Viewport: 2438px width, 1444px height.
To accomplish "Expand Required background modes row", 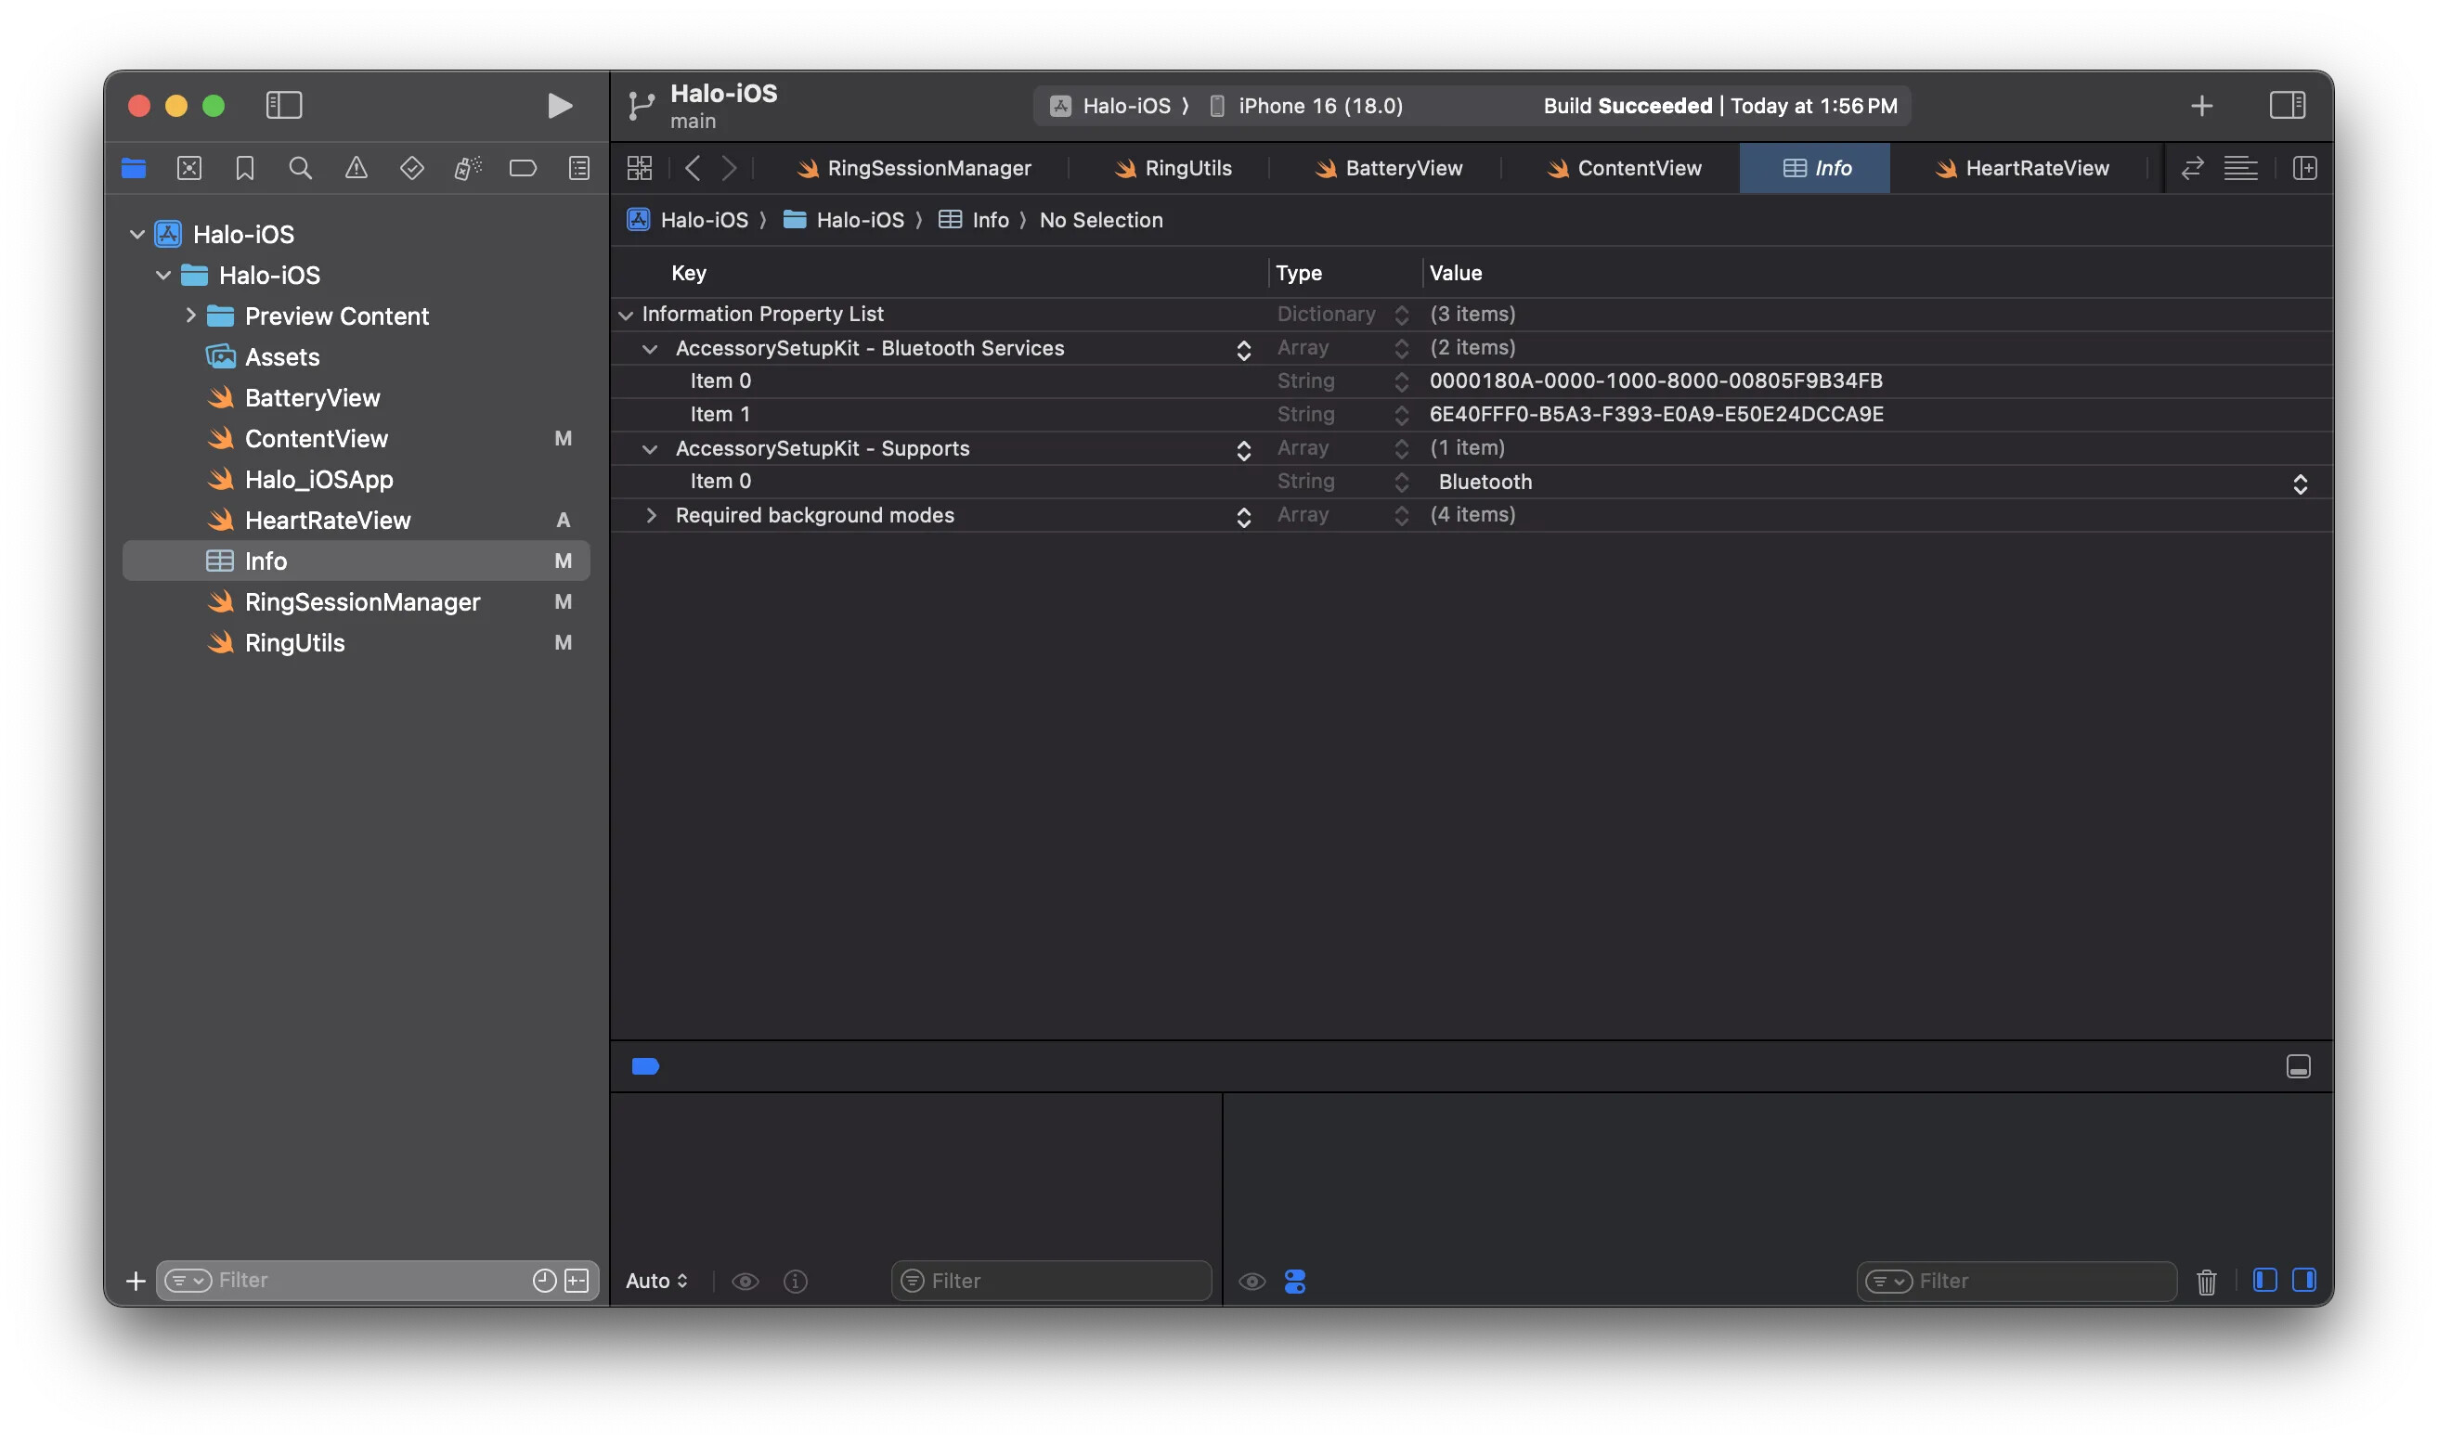I will pos(651,515).
